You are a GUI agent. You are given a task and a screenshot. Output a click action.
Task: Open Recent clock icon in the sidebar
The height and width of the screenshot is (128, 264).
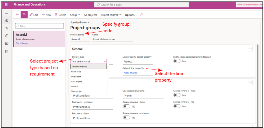point(7,36)
